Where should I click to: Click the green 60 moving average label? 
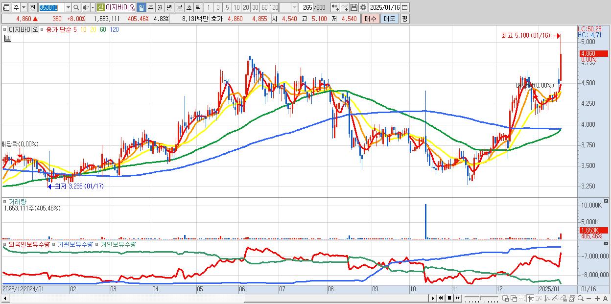[x=103, y=29]
